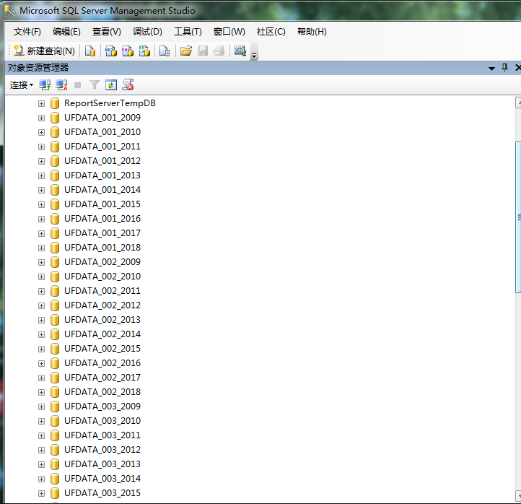Select the UFDATA_002_2017 tree row
521x504 pixels.
click(102, 378)
